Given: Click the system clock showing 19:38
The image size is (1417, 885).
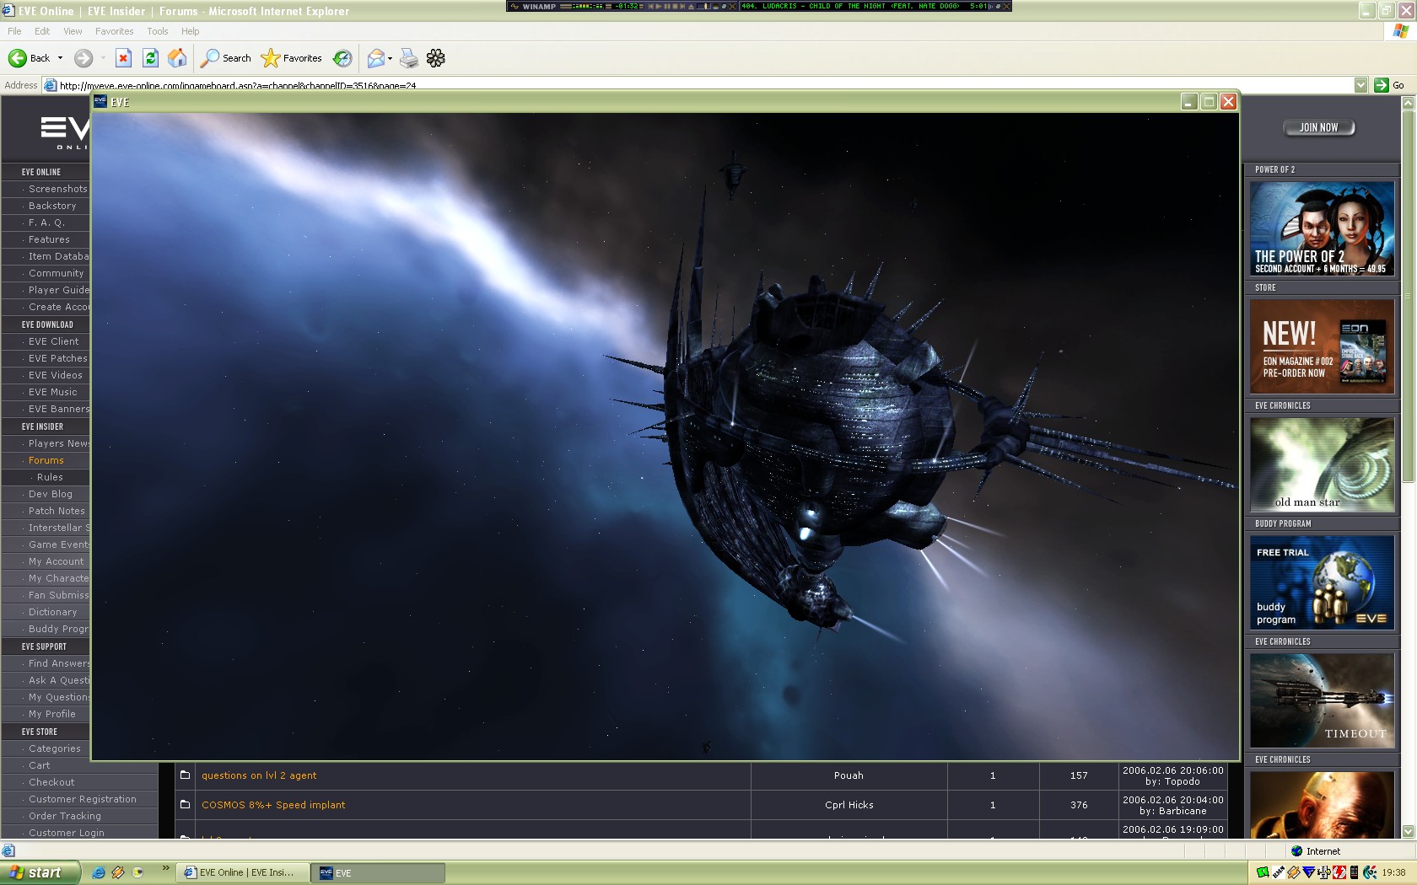Looking at the screenshot, I should [1393, 872].
